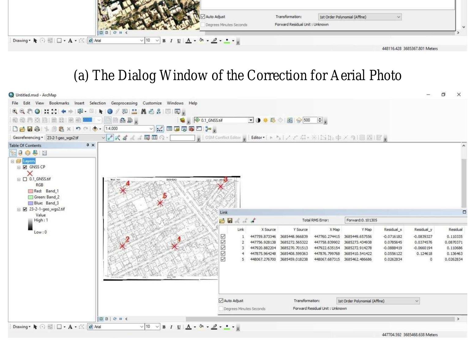Open the File menu
This screenshot has height=340, width=471.
tap(15, 103)
